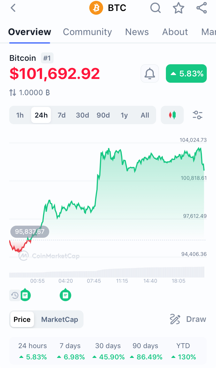Screen dimensions: 216x368
Task: Select the 1y time range
Action: [x=124, y=115]
